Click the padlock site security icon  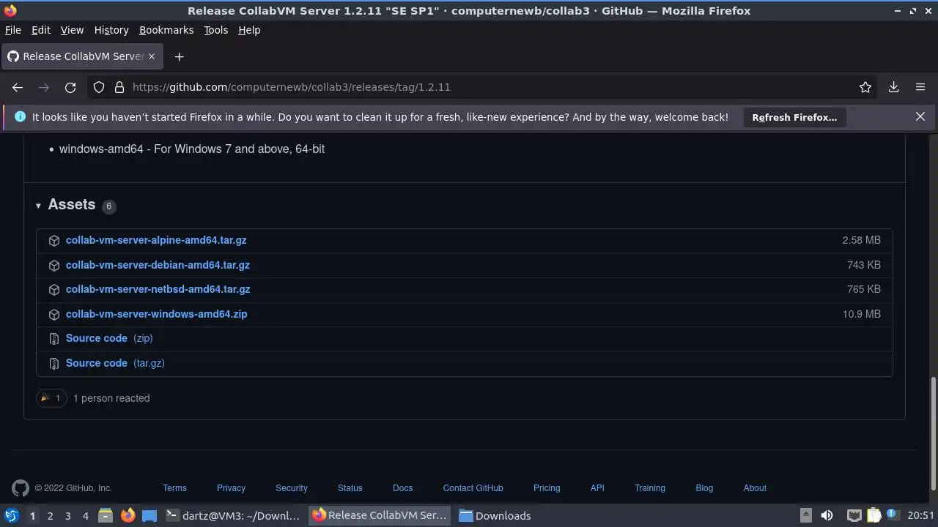click(x=119, y=87)
